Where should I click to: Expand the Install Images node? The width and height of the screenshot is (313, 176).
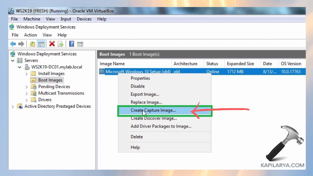pos(27,74)
